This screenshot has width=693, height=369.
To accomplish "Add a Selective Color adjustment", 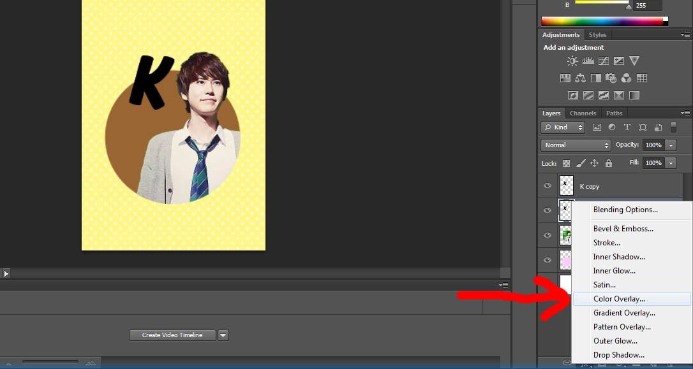I will [619, 95].
